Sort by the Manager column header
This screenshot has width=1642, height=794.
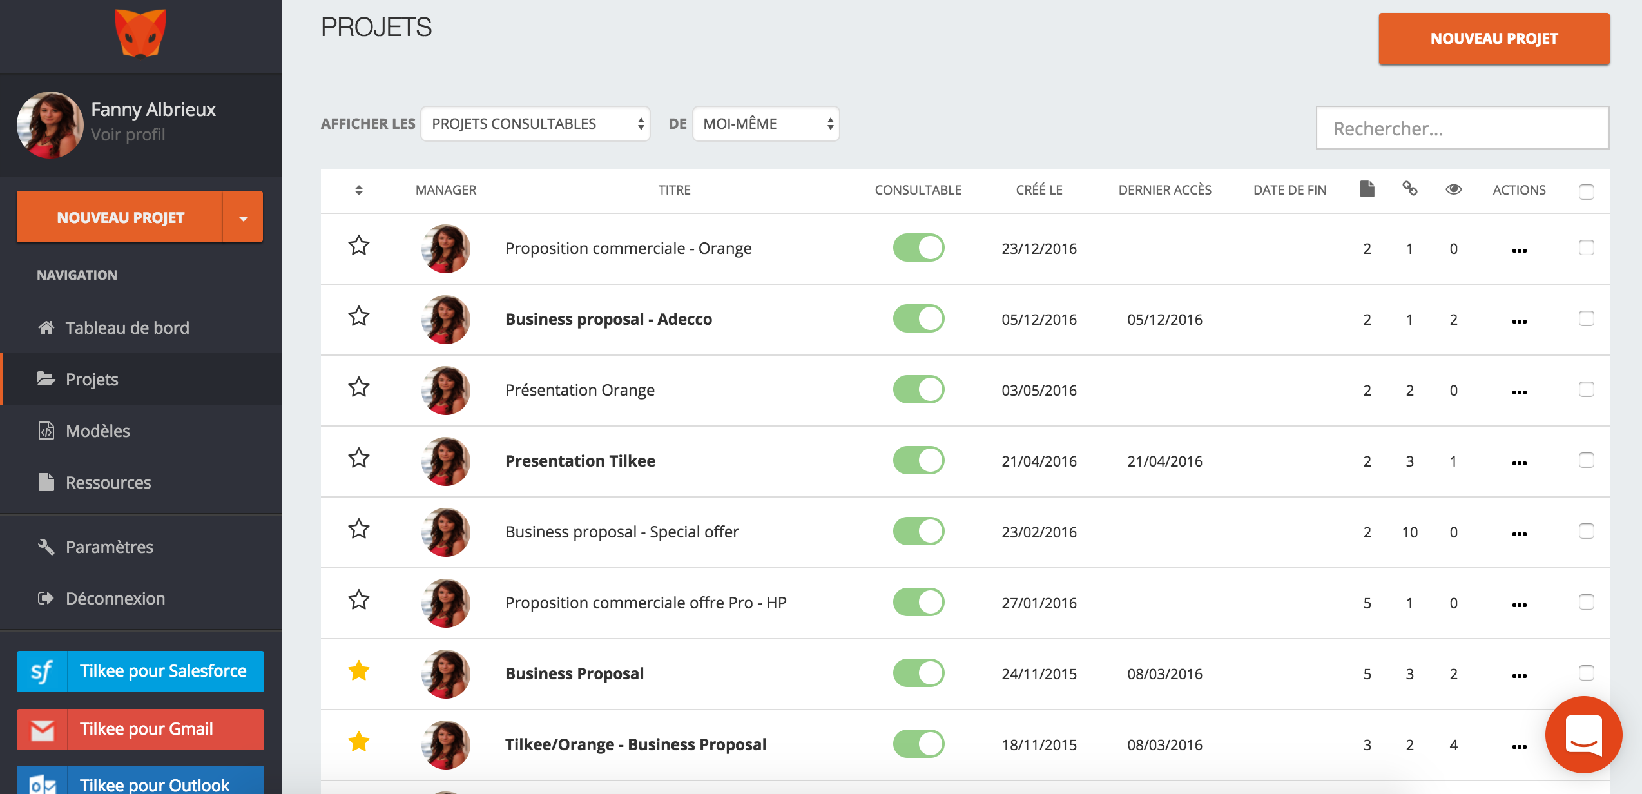click(446, 190)
